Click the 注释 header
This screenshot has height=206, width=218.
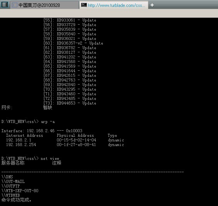point(57,163)
